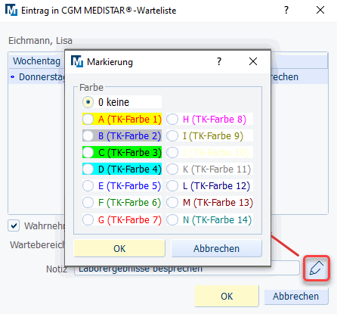The image size is (337, 314).
Task: Select the '0 keine' radio option
Action: 122,102
